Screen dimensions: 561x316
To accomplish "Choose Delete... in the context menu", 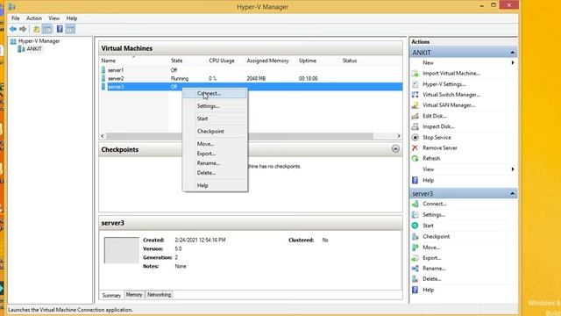I will coord(215,173).
